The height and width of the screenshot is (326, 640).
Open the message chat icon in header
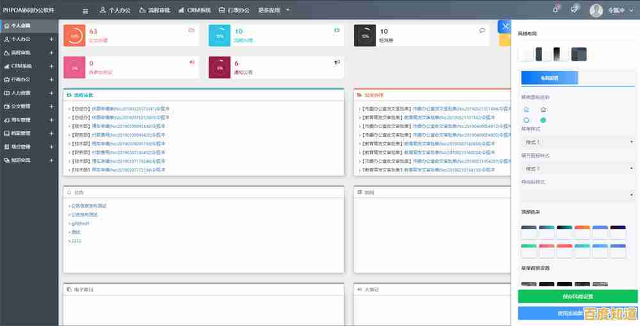[x=574, y=10]
